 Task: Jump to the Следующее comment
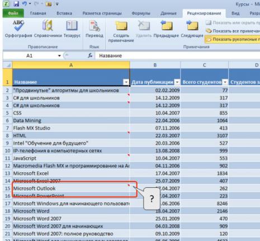click(x=192, y=29)
